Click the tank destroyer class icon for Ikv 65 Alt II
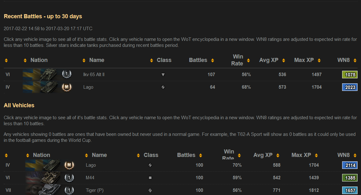361x195 pixels. click(x=163, y=75)
